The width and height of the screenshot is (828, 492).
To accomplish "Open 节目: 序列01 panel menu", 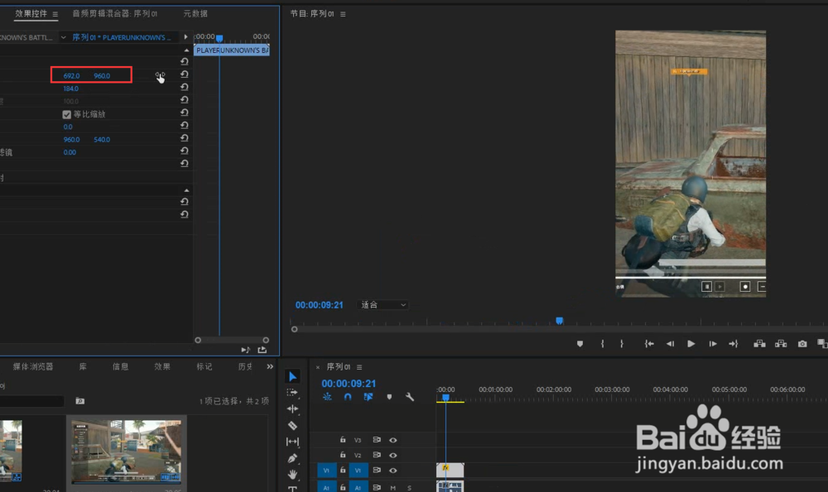I will (343, 14).
